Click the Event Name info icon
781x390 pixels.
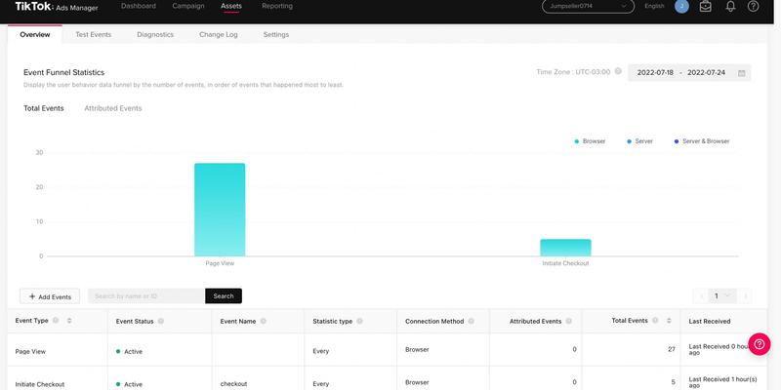[x=263, y=322]
